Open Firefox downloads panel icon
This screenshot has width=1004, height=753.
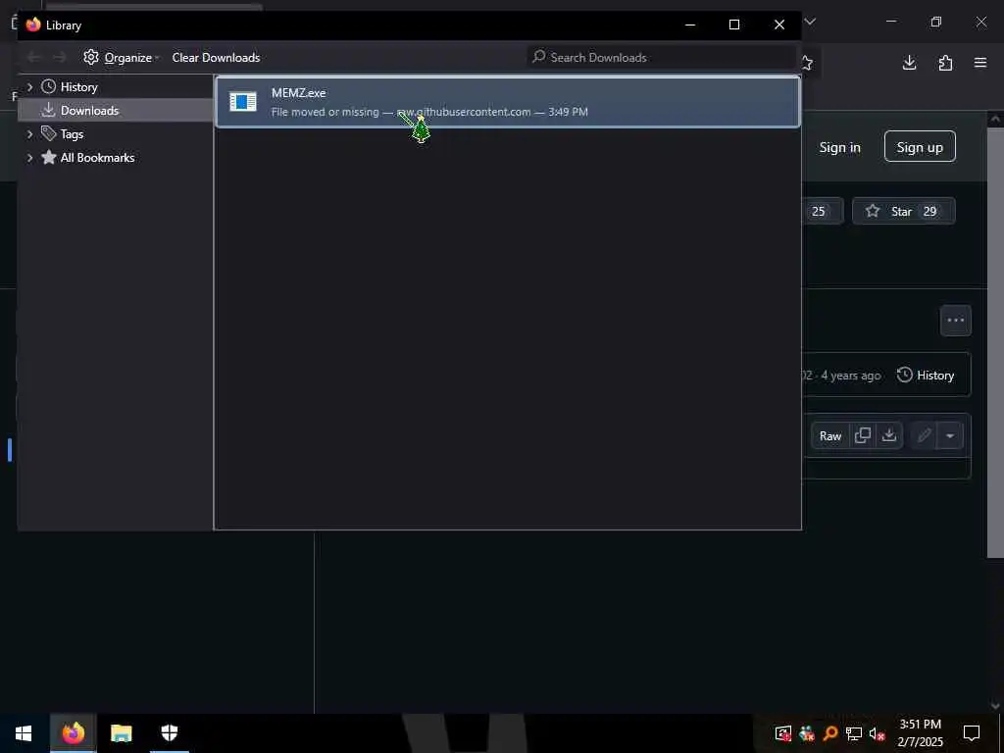pyautogui.click(x=909, y=63)
